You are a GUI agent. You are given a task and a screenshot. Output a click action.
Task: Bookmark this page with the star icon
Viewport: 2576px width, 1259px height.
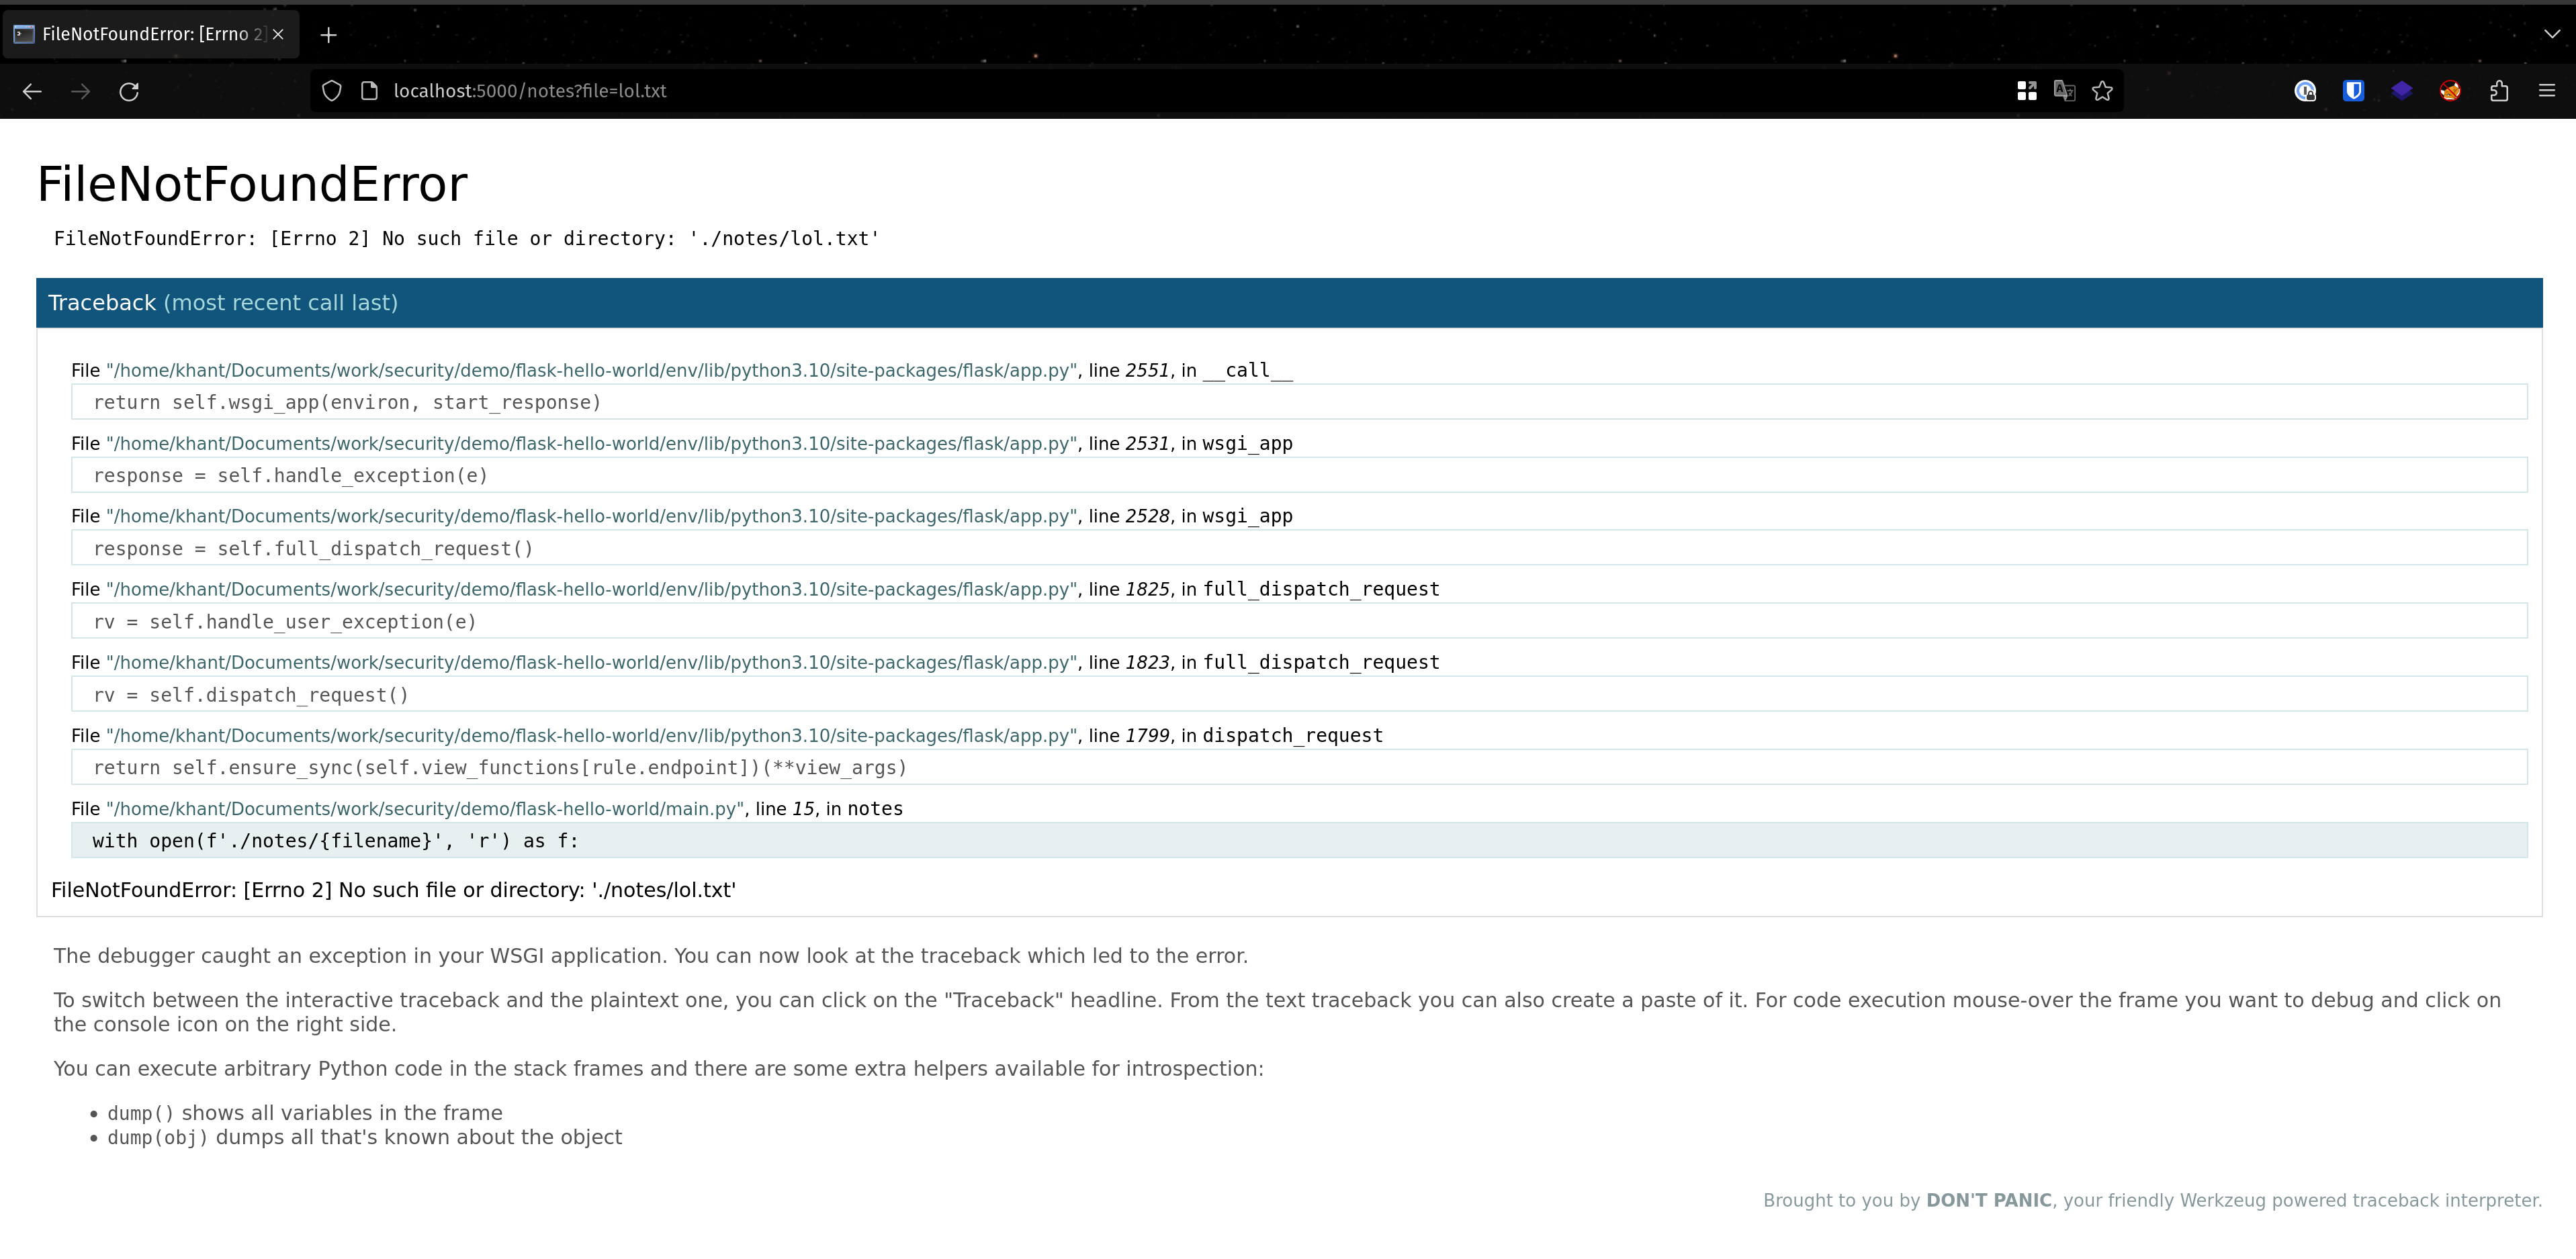pos(2102,91)
